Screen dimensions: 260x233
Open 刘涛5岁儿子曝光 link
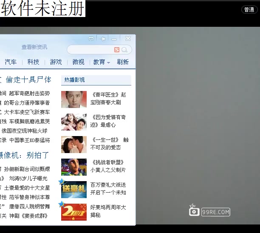28,179
